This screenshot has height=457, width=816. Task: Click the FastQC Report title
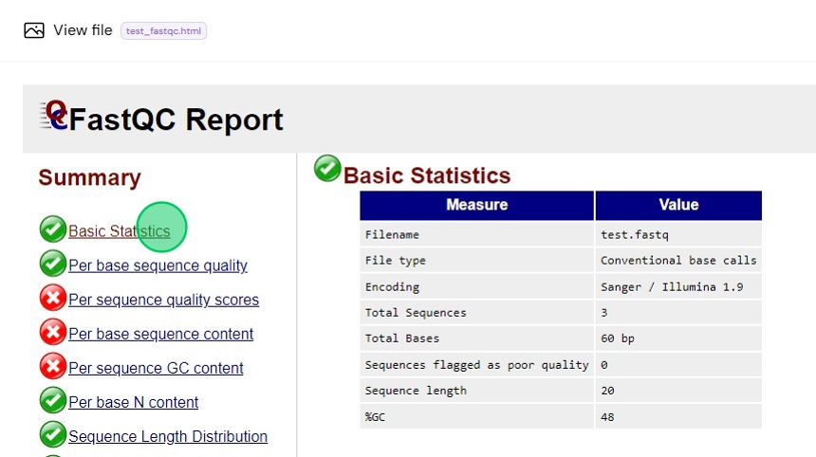coord(176,119)
